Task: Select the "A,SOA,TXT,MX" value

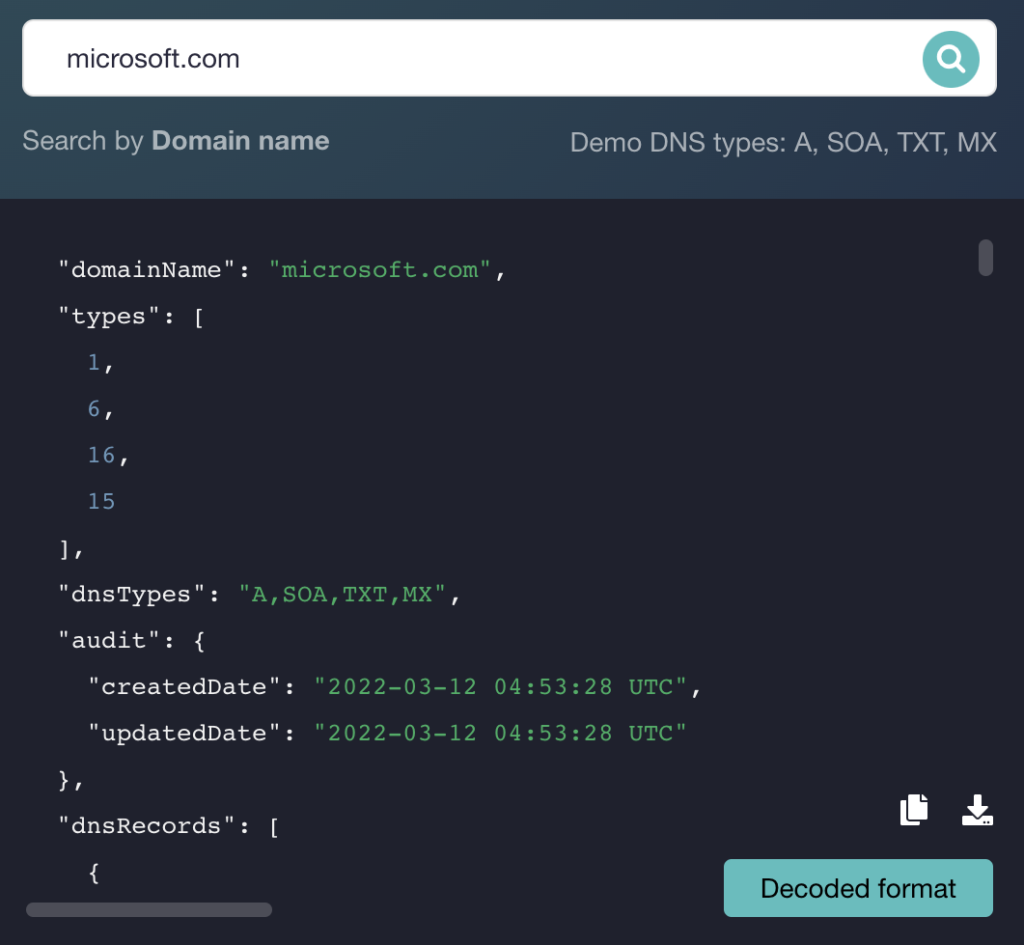Action: (343, 595)
